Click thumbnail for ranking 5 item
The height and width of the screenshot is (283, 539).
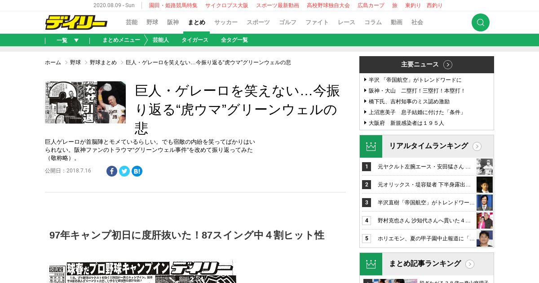tap(485, 239)
